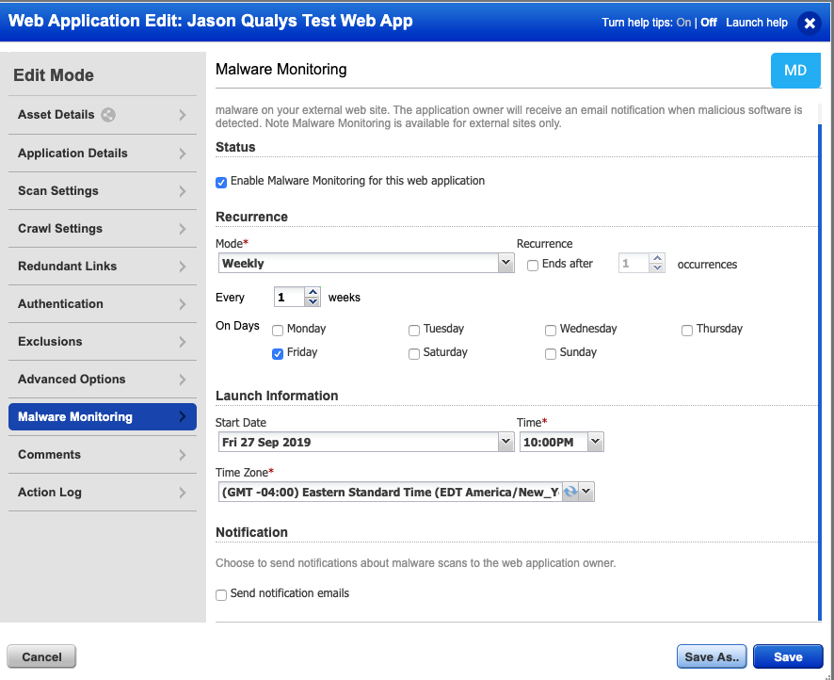Uncheck Friday under On Days

point(277,353)
